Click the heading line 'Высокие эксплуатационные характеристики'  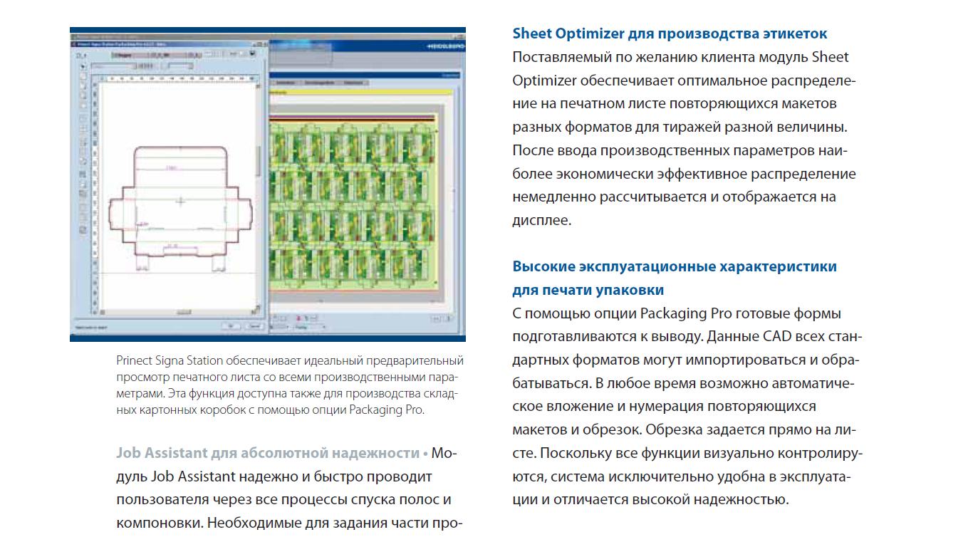(675, 266)
